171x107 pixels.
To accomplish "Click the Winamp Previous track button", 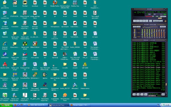I will click(x=135, y=21).
